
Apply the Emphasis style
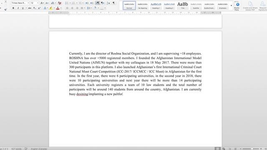click(x=223, y=5)
